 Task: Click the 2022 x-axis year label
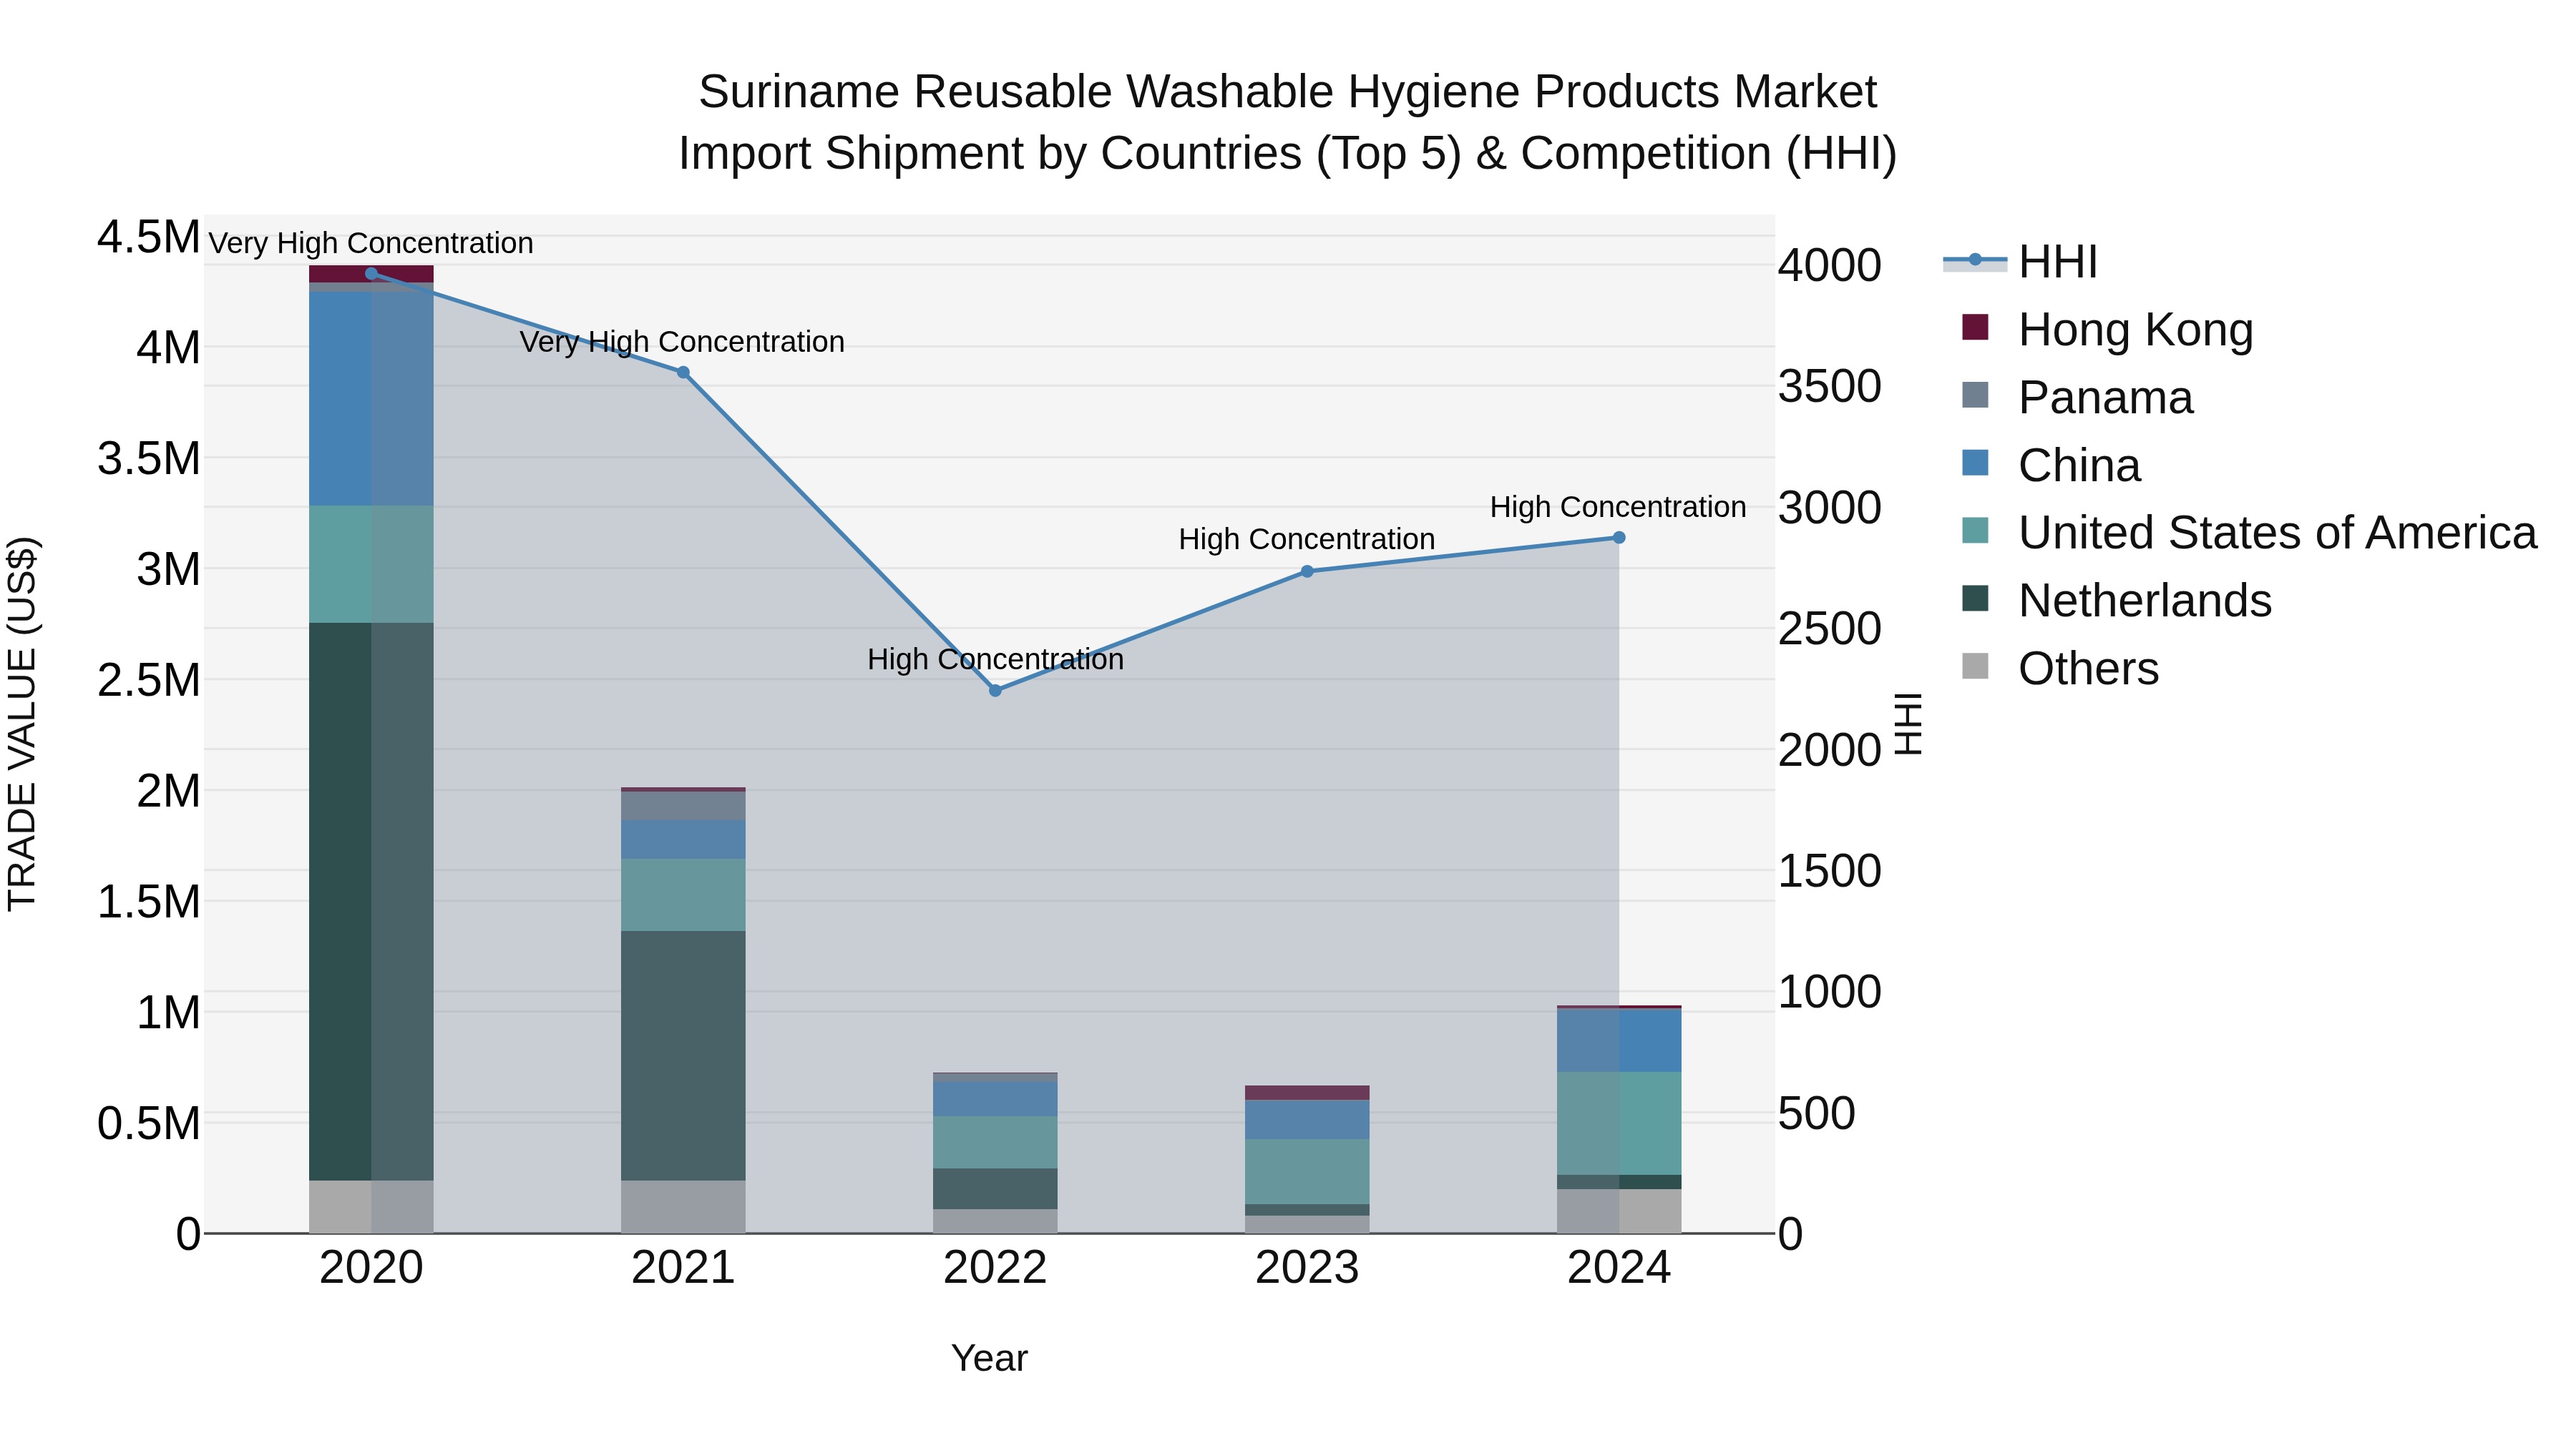pos(995,1268)
